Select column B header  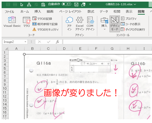32,49
